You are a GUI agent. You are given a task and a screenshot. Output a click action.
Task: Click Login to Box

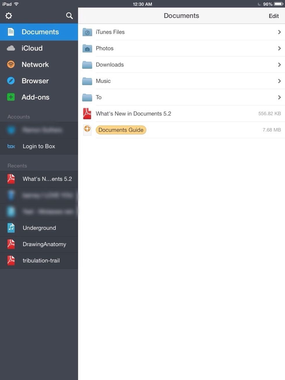[x=39, y=146]
